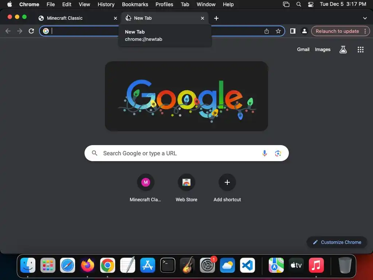Open App Store from the Dock

coord(148,265)
